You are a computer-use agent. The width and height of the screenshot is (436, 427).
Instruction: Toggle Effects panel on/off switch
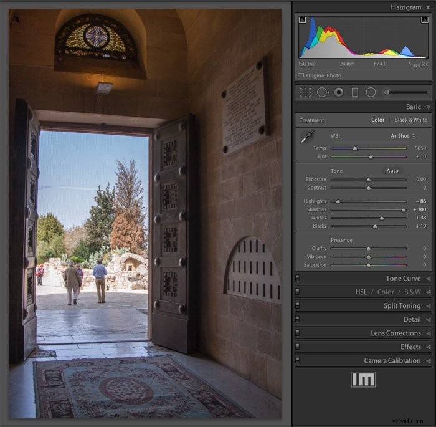click(297, 347)
